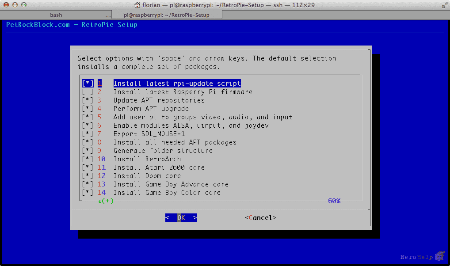The image size is (450, 266).
Task: Select 'Perform APT upgrade' row text
Action: [151, 109]
